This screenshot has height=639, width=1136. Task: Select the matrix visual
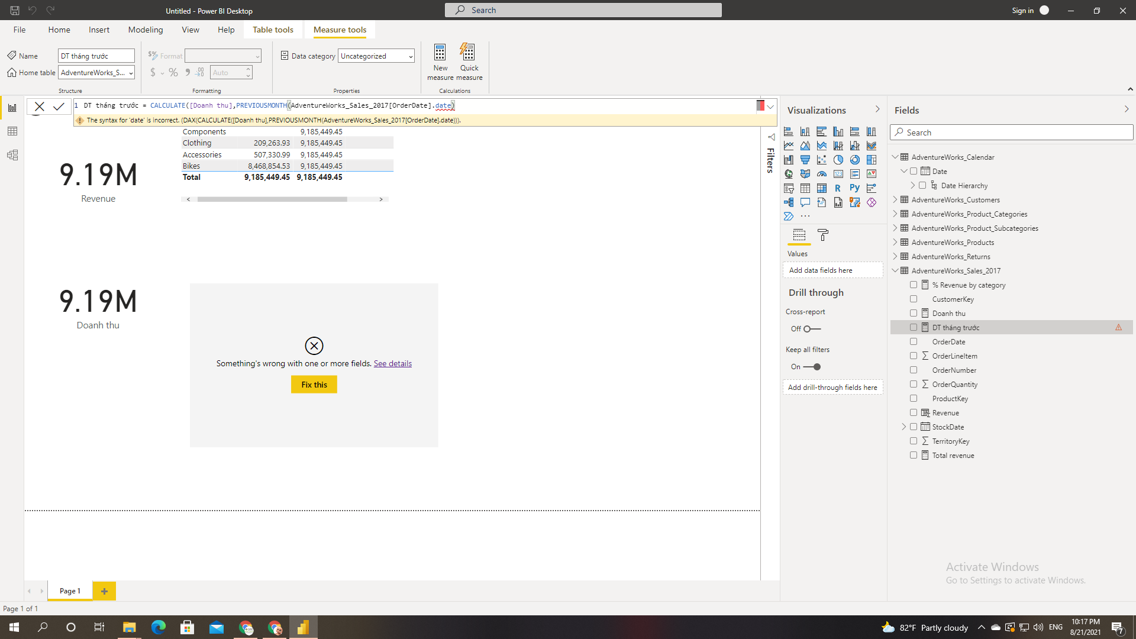[822, 188]
